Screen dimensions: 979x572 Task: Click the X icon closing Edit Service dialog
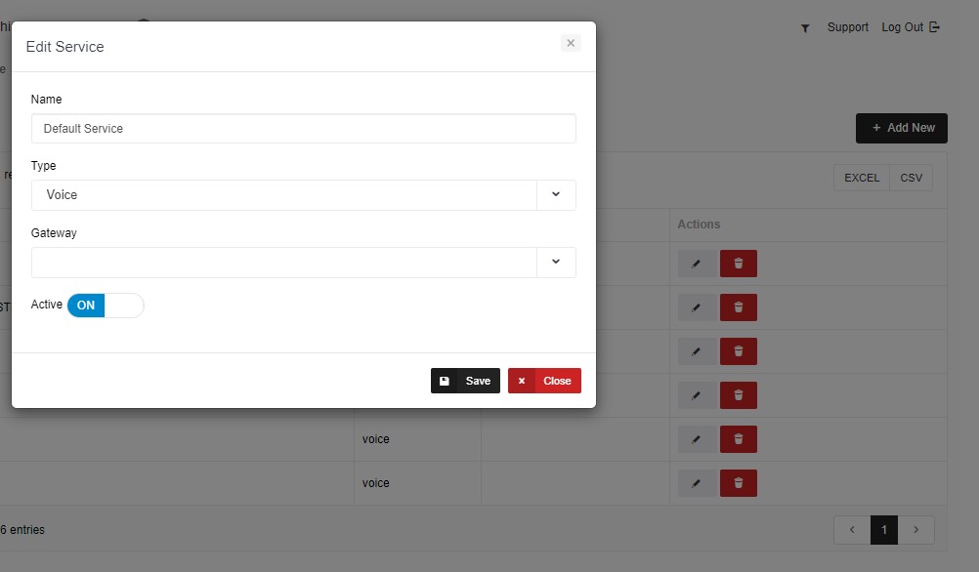[x=571, y=43]
